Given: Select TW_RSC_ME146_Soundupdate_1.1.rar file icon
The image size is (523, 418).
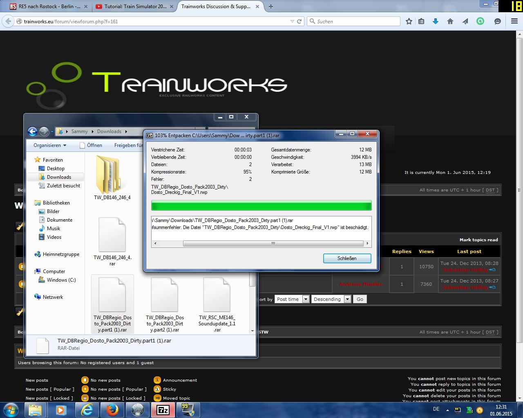Looking at the screenshot, I should click(x=217, y=305).
